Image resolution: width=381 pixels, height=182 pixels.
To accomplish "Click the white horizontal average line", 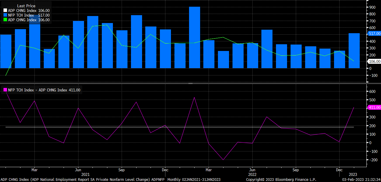I will (x=175, y=127).
